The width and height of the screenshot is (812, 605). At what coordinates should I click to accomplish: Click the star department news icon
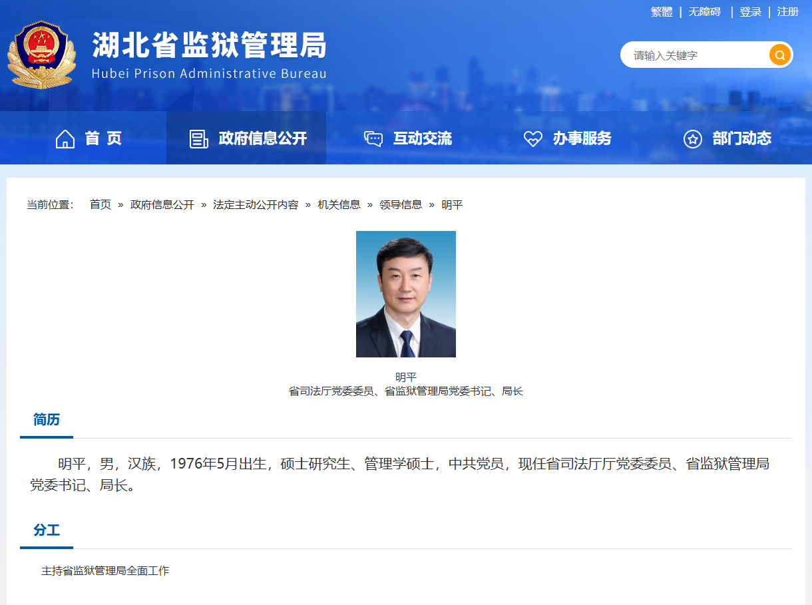(693, 138)
